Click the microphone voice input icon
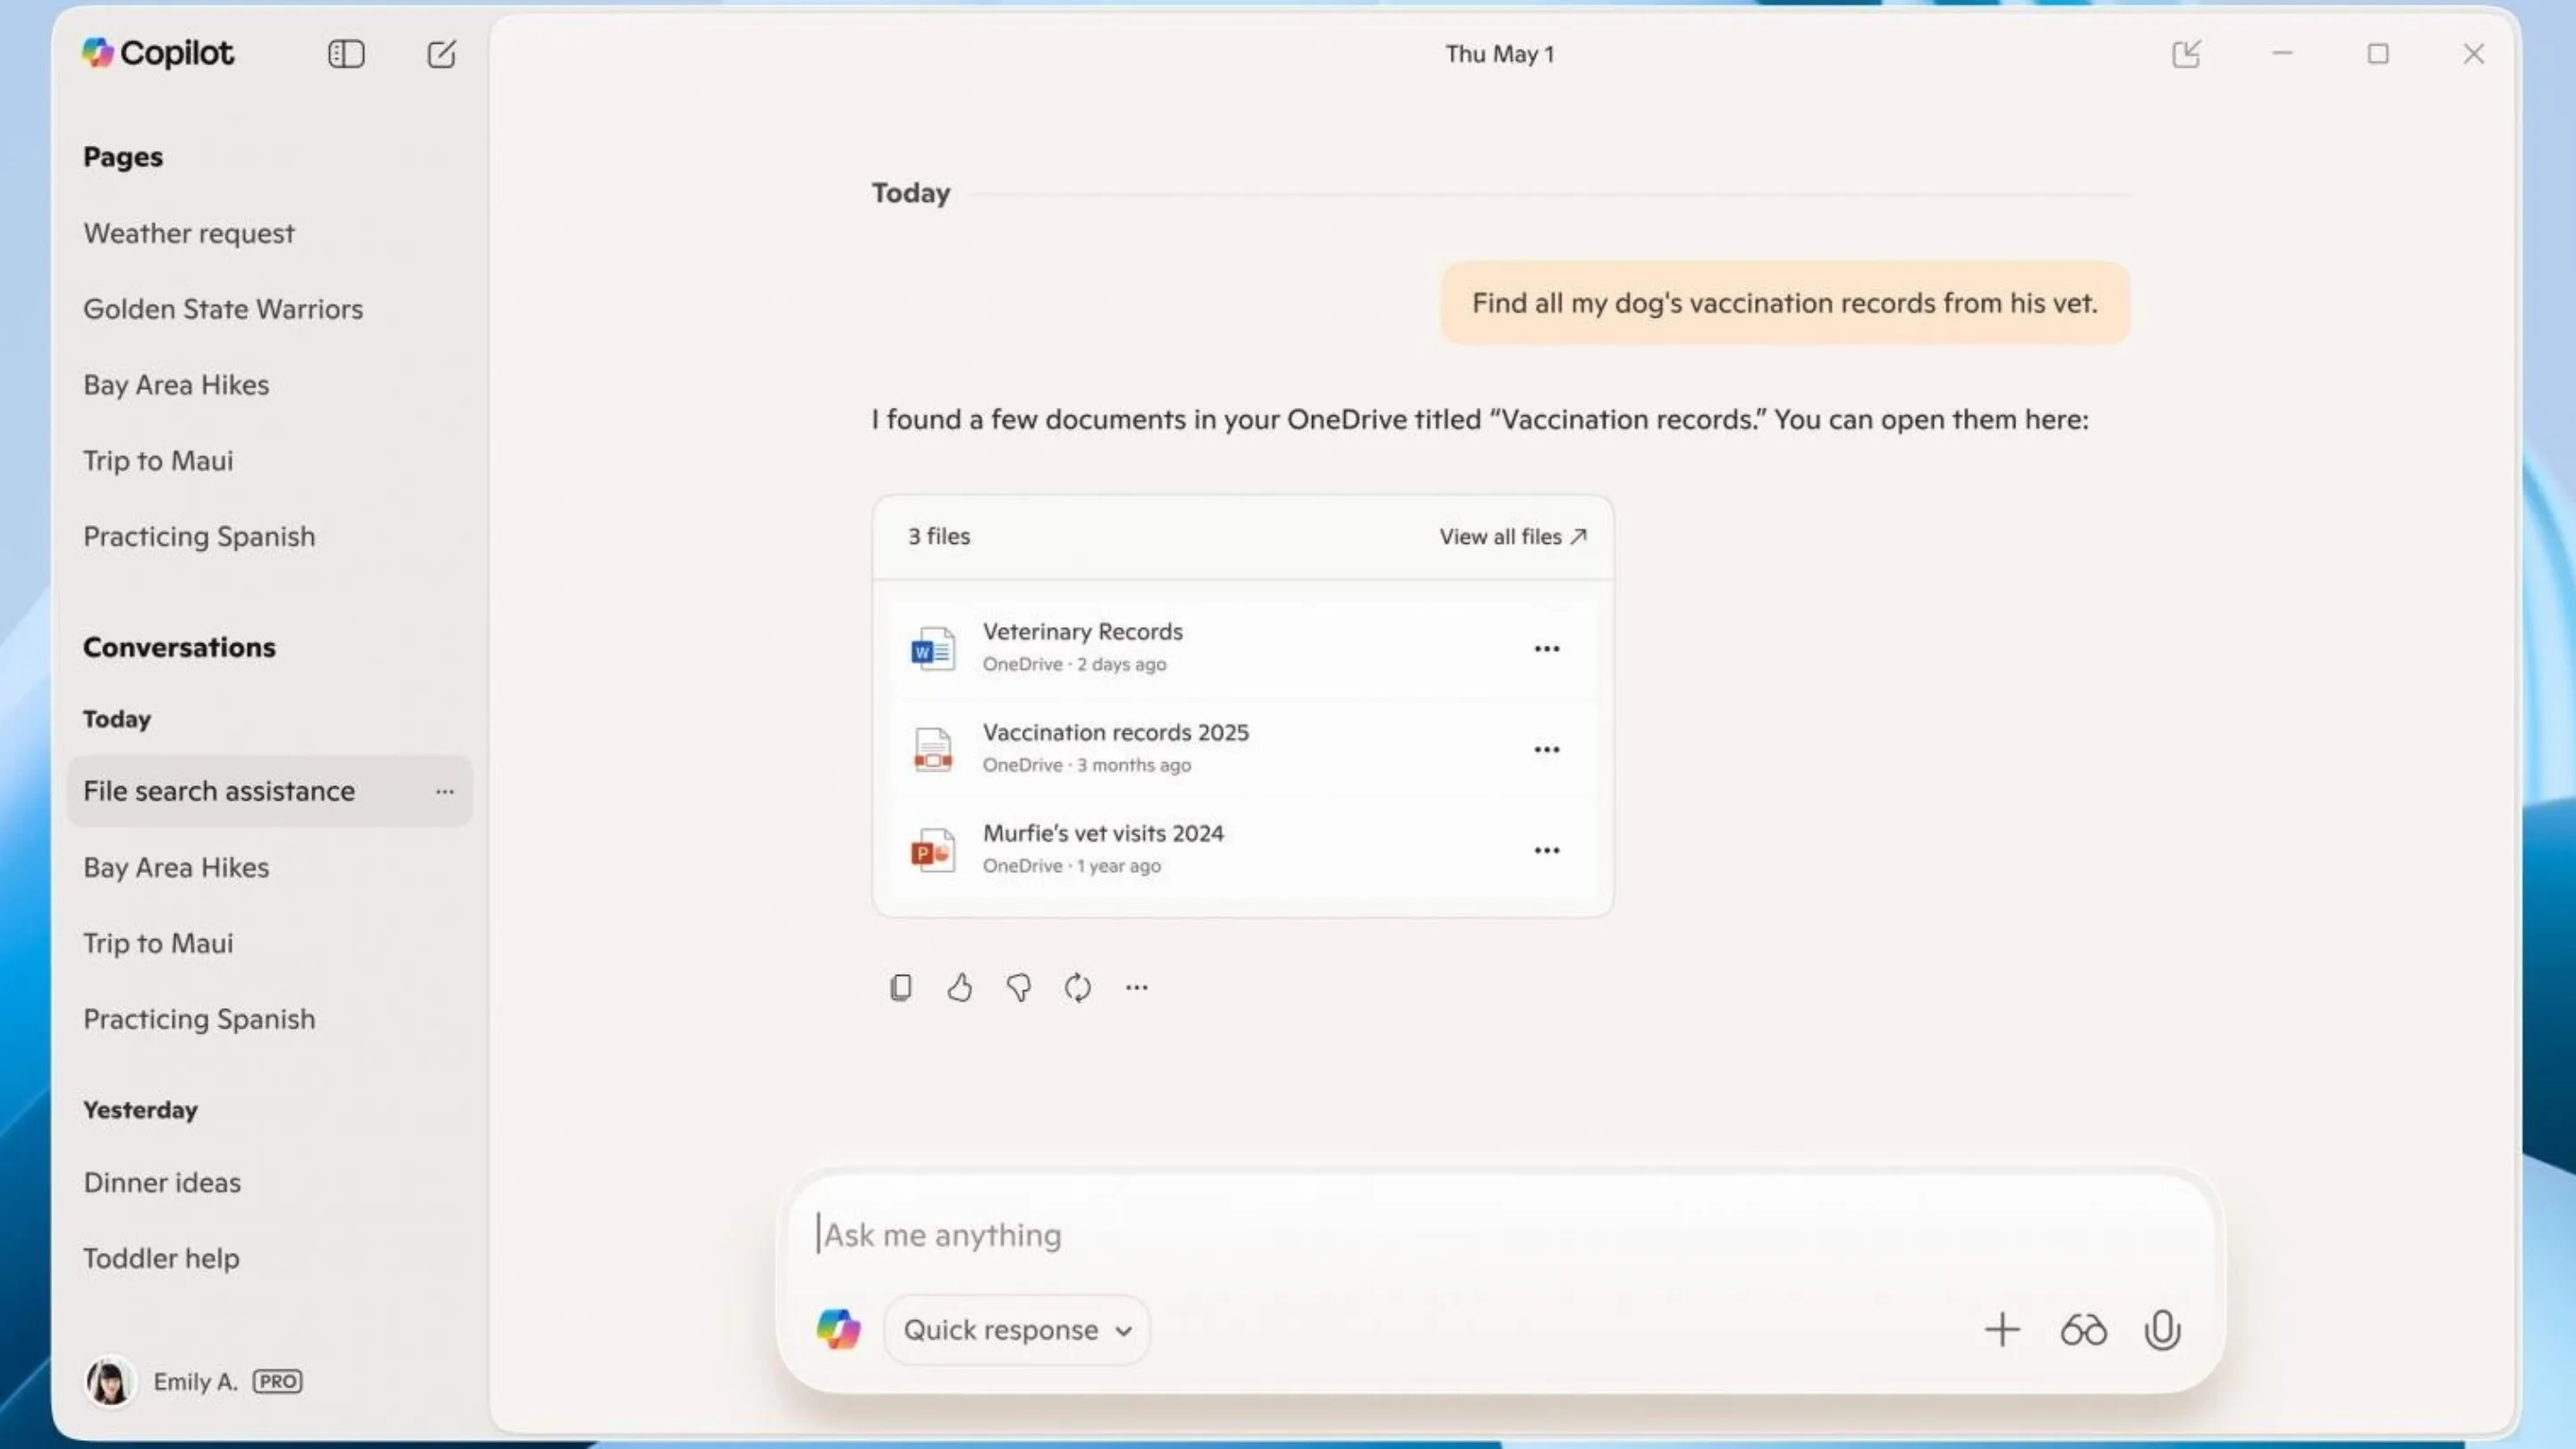Screen dimensions: 2576x1449 [2162, 1330]
